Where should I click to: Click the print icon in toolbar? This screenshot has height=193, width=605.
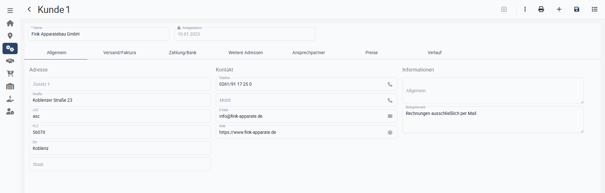pos(541,9)
